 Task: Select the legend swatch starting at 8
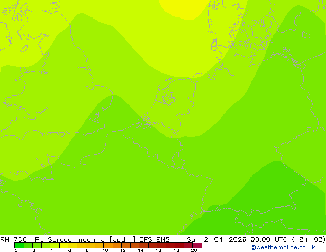pos(90,245)
